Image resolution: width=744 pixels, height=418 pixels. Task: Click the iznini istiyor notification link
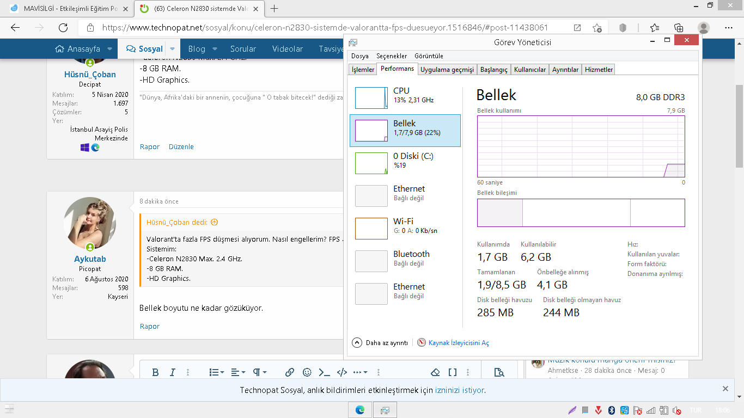(x=460, y=390)
